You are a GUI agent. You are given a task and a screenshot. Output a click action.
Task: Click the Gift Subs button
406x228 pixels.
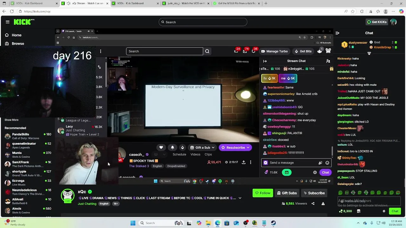pyautogui.click(x=287, y=193)
